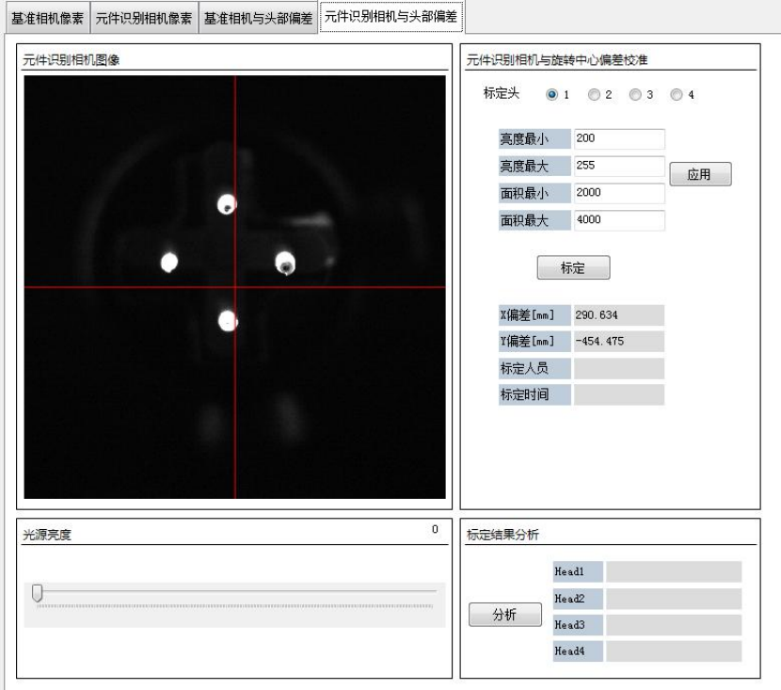The width and height of the screenshot is (781, 690).
Task: Click the Head2 result field
Action: pos(674,599)
